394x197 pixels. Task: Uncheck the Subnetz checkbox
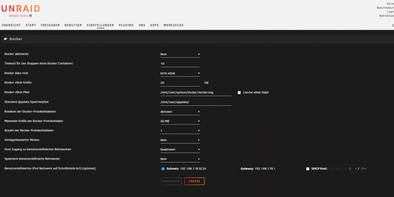tap(163, 169)
